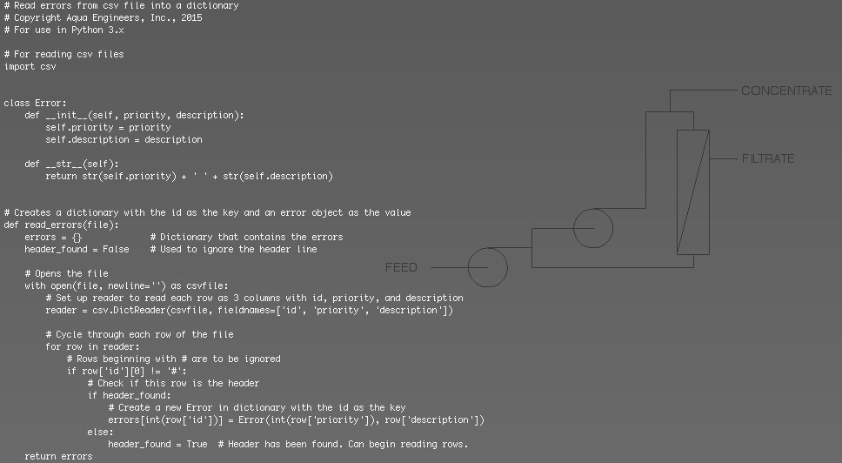This screenshot has width=842, height=463.
Task: Click the 'with open(file, newline='')' line
Action: click(126, 285)
